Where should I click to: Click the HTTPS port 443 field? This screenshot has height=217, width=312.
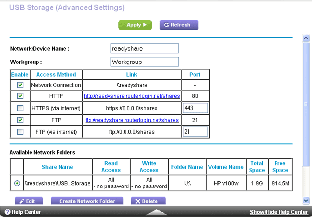point(194,108)
